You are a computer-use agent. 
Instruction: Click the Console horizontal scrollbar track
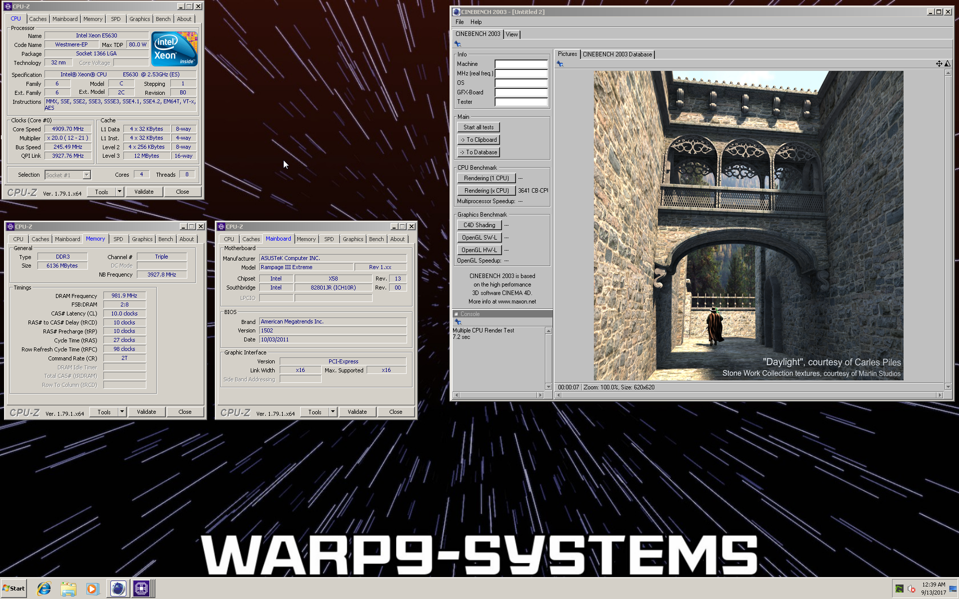pos(498,395)
